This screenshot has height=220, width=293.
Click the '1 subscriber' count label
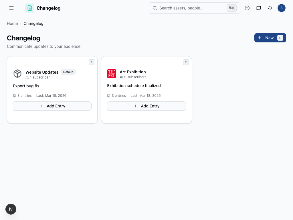39,77
